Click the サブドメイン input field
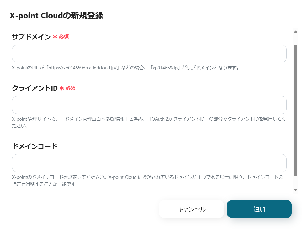The width and height of the screenshot is (302, 229). (149, 54)
